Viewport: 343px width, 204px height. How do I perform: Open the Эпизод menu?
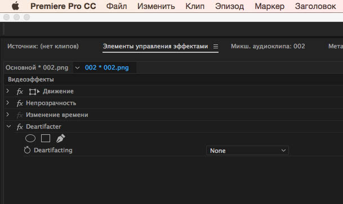point(229,6)
